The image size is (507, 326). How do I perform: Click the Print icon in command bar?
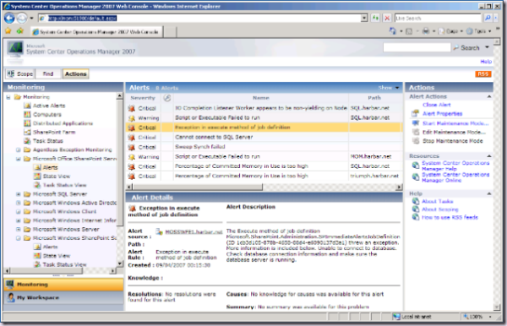(x=426, y=31)
